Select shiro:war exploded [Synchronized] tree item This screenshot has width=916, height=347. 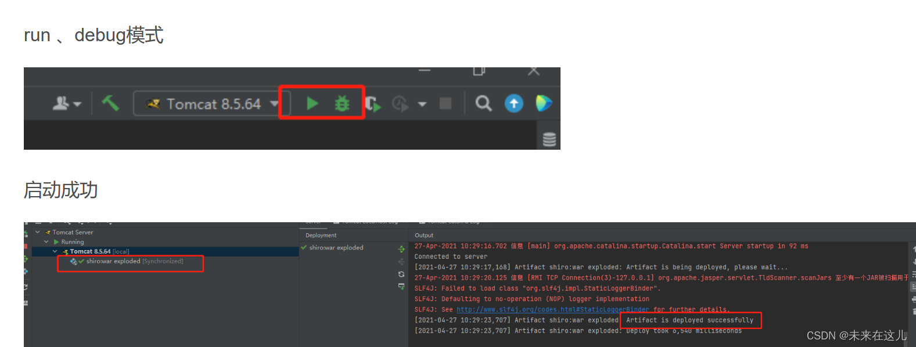coord(134,261)
